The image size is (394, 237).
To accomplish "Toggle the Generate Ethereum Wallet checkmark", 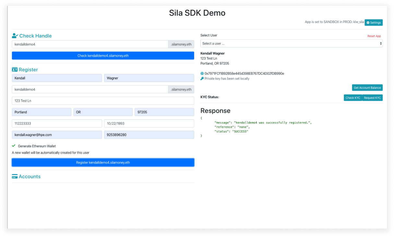I will pyautogui.click(x=14, y=146).
